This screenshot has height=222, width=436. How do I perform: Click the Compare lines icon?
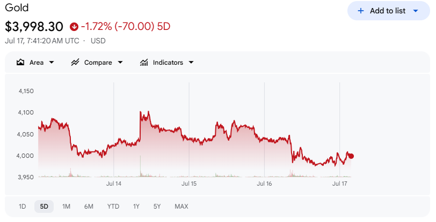[75, 63]
